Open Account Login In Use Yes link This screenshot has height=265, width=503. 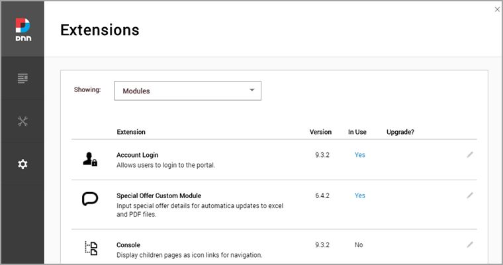[x=359, y=155]
